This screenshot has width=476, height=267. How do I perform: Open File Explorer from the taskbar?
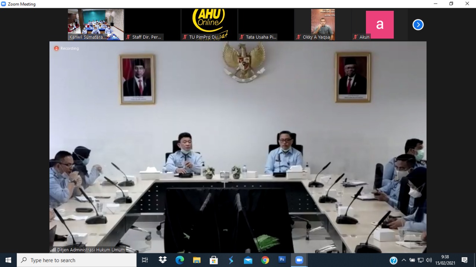tap(197, 260)
